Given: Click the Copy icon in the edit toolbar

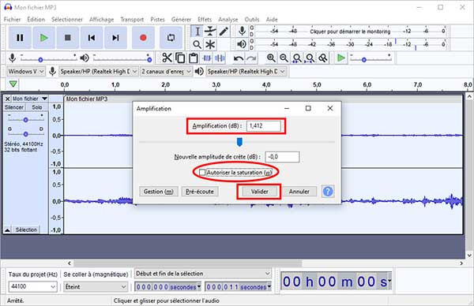Looking at the screenshot, I should pyautogui.click(x=180, y=58).
